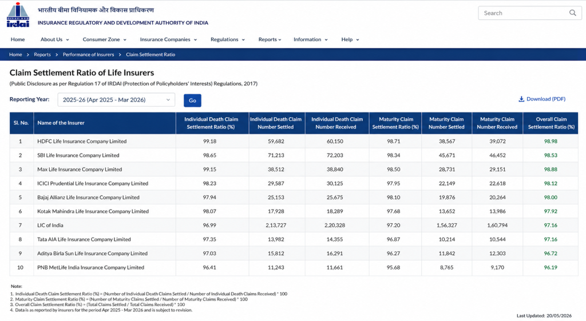The height and width of the screenshot is (321, 586).
Task: Expand the Consumer Zone menu
Action: (104, 39)
